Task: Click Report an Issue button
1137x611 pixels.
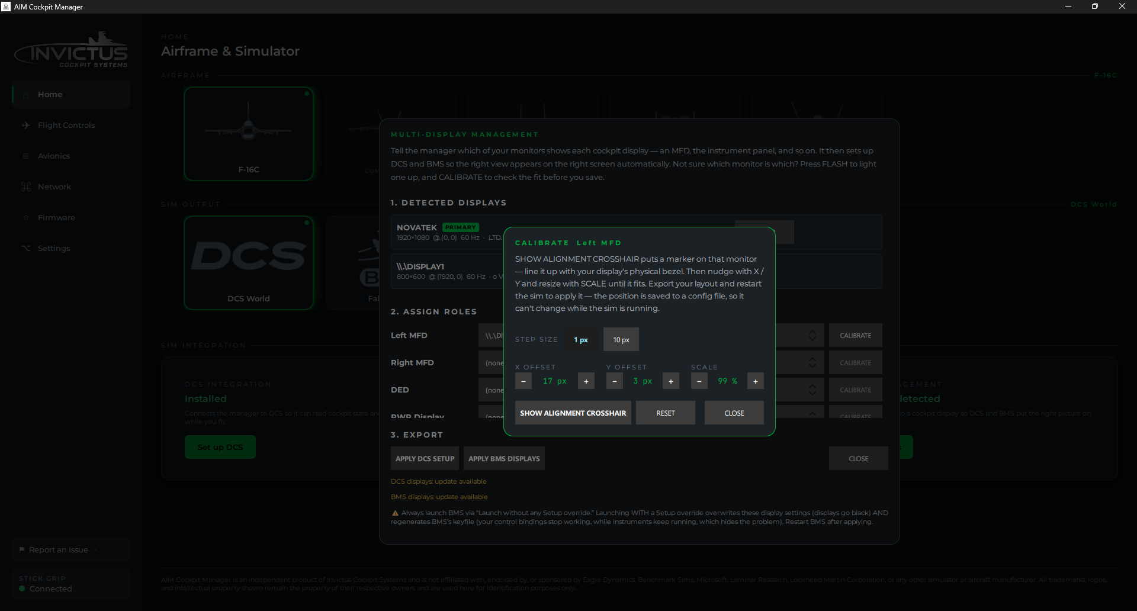Action: pyautogui.click(x=71, y=549)
